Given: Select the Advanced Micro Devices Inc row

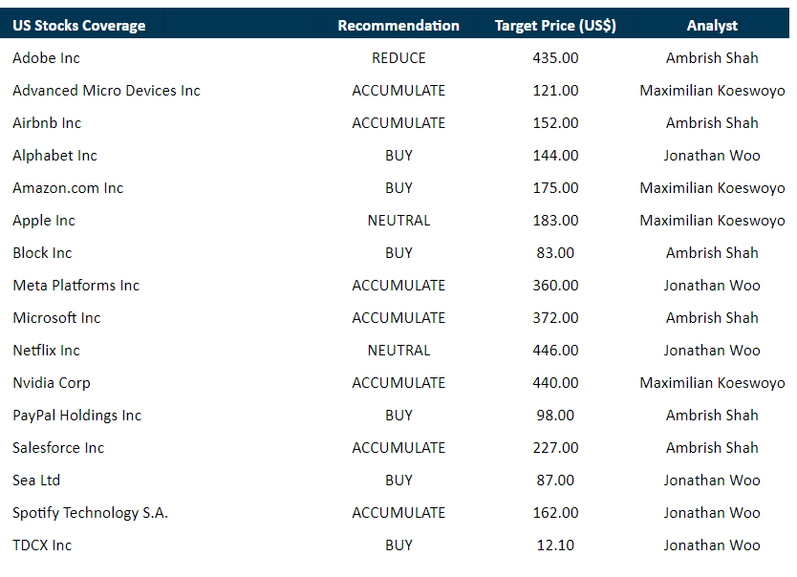Looking at the screenshot, I should point(106,91).
